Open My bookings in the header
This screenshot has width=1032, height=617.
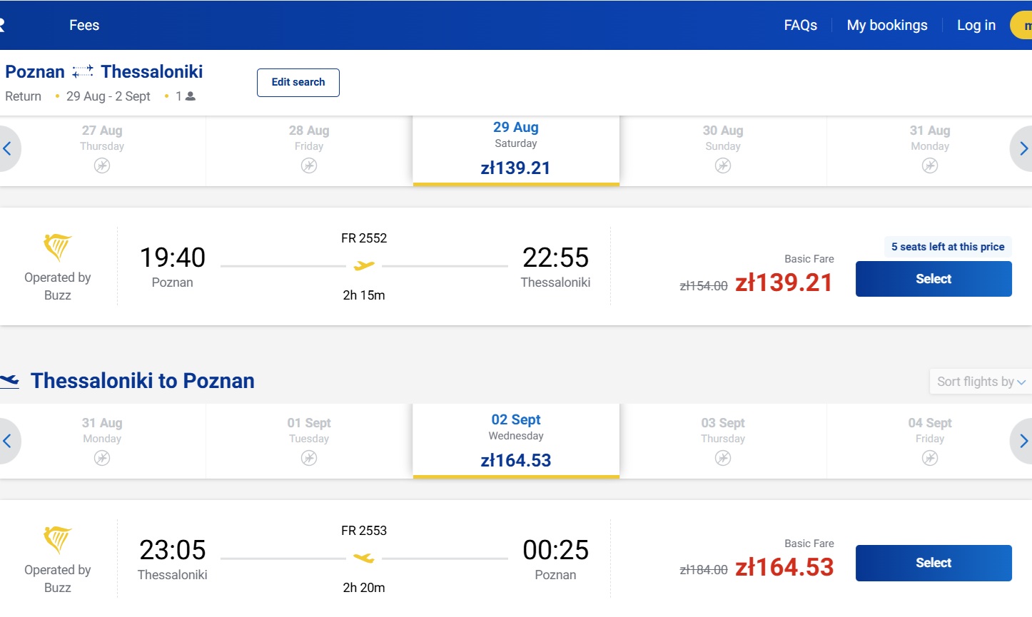[887, 25]
